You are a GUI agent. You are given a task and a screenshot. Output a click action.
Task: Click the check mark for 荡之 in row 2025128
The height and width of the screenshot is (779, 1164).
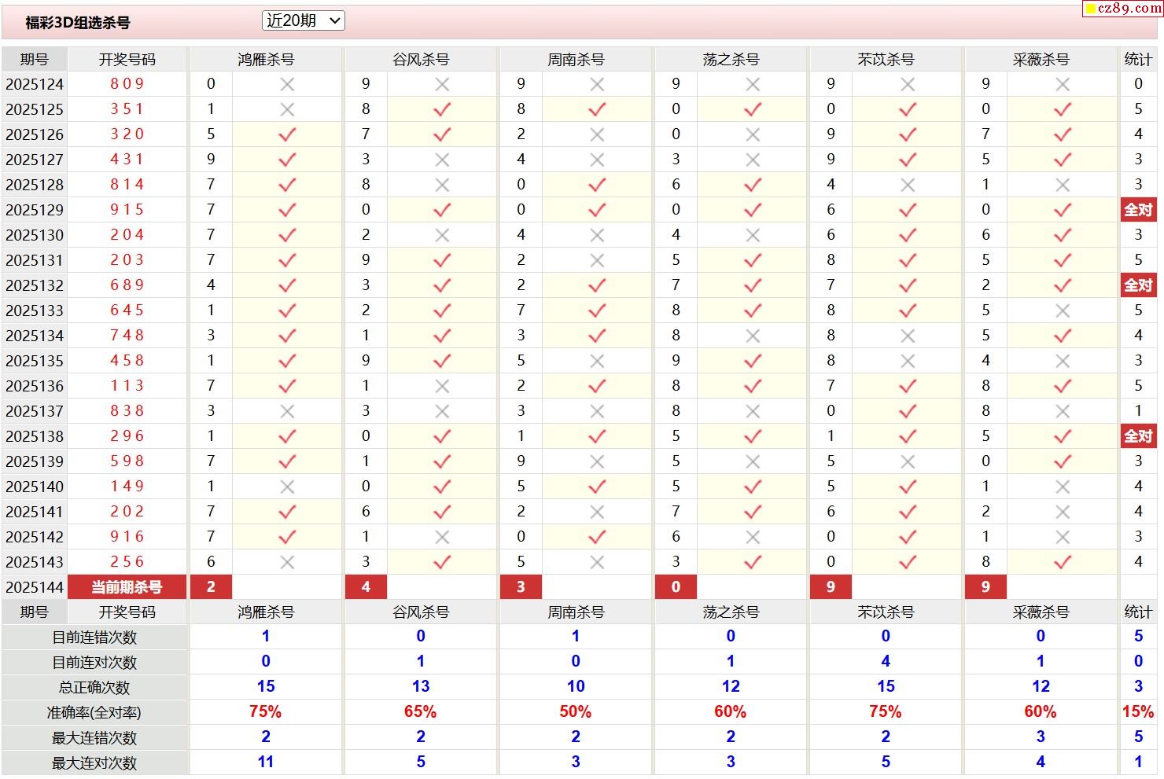[x=752, y=185]
